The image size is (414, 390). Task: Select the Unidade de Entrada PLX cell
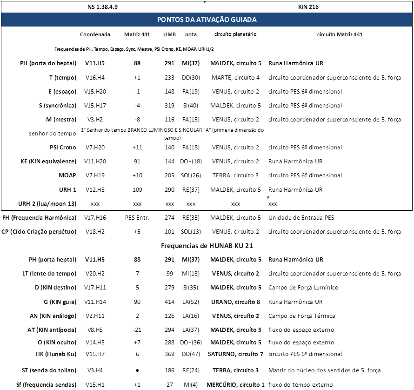tap(301, 218)
